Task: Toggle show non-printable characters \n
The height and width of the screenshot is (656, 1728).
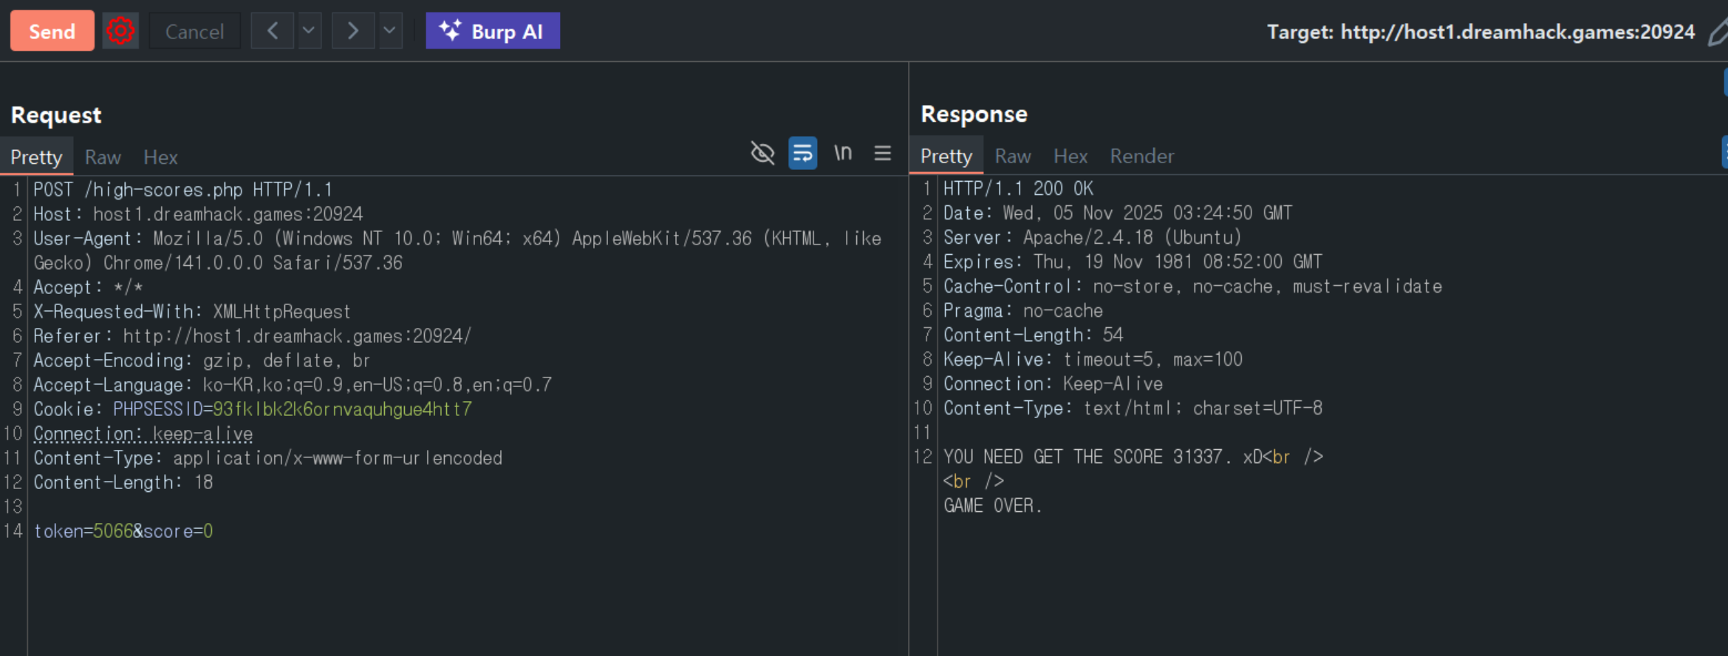Action: point(843,153)
